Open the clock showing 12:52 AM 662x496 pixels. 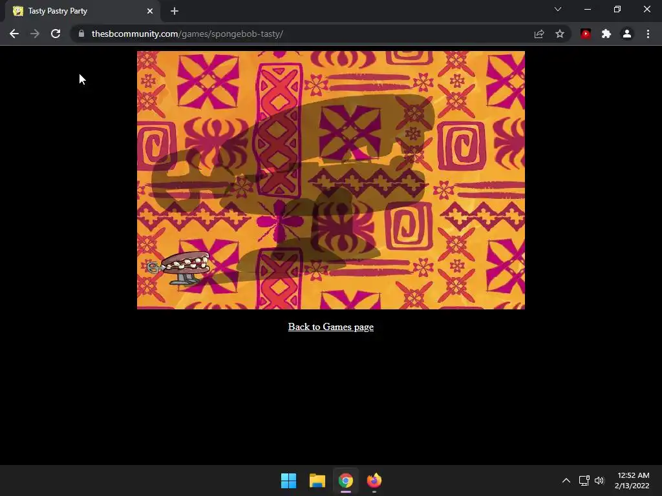(x=632, y=480)
